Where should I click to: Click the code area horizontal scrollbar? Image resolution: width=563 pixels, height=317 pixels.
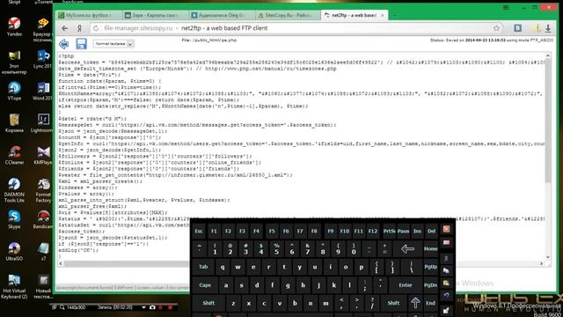301,263
